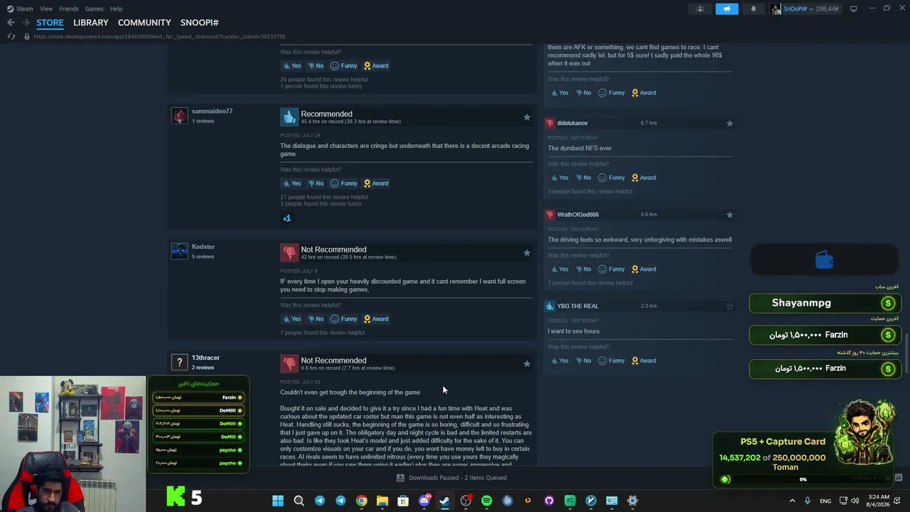This screenshot has width=910, height=512.
Task: Open the blue megaphone announcements button
Action: (727, 9)
